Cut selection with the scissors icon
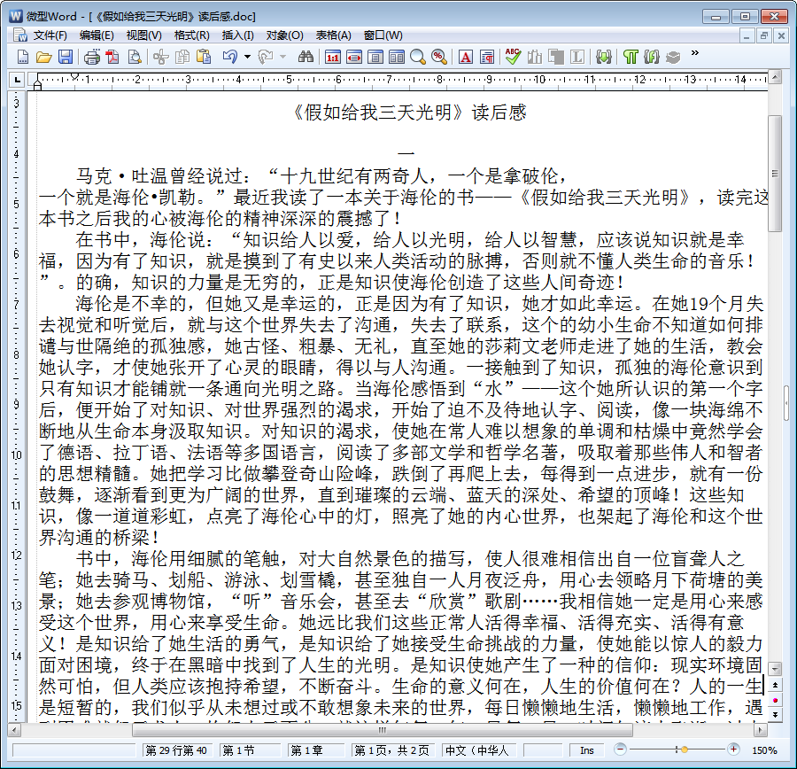Image resolution: width=797 pixels, height=769 pixels. coord(160,57)
